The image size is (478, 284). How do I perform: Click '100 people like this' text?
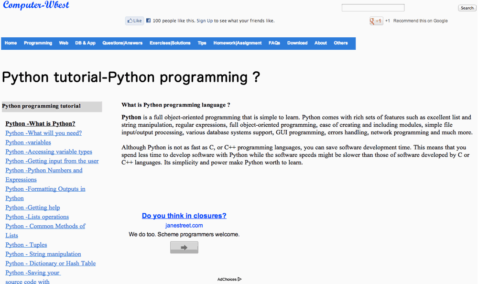tap(174, 21)
